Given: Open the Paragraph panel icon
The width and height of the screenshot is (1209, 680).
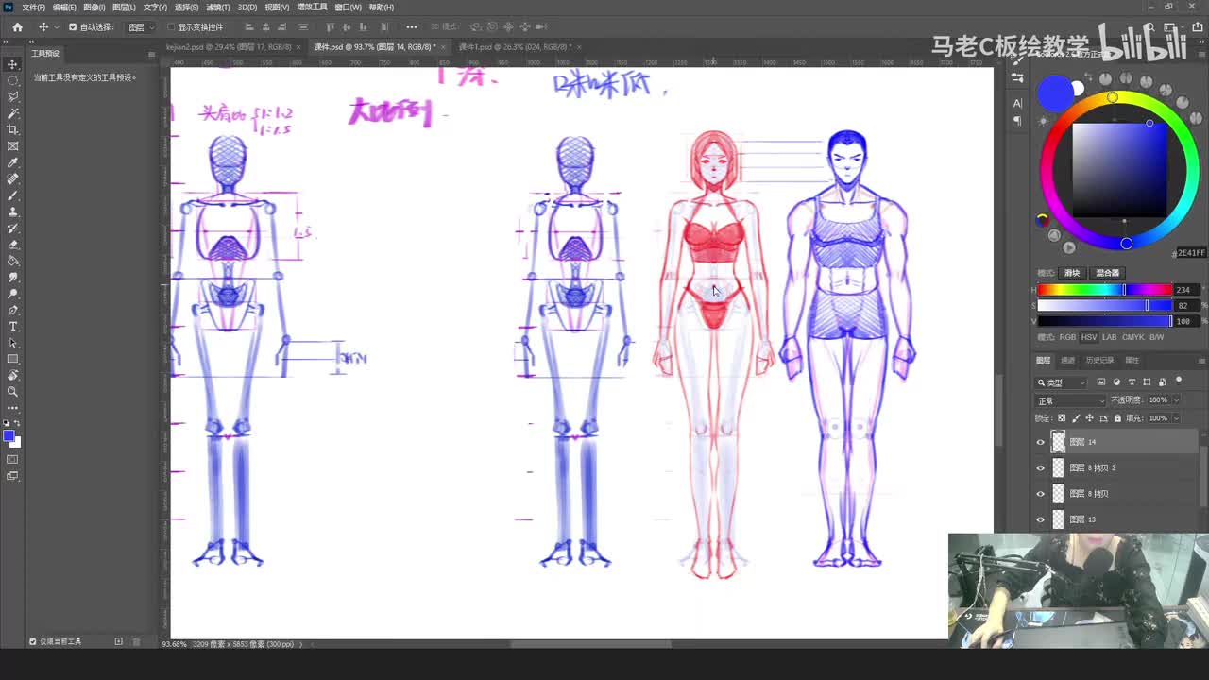Looking at the screenshot, I should [x=1017, y=121].
